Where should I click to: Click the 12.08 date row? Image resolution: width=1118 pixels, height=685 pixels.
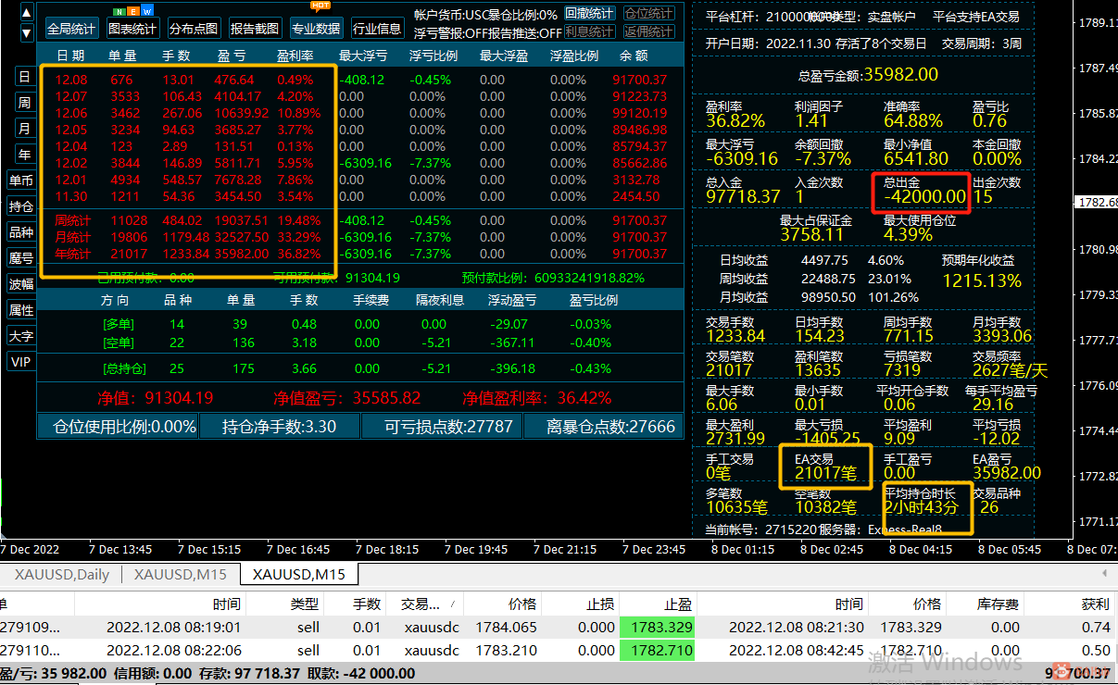click(x=361, y=80)
